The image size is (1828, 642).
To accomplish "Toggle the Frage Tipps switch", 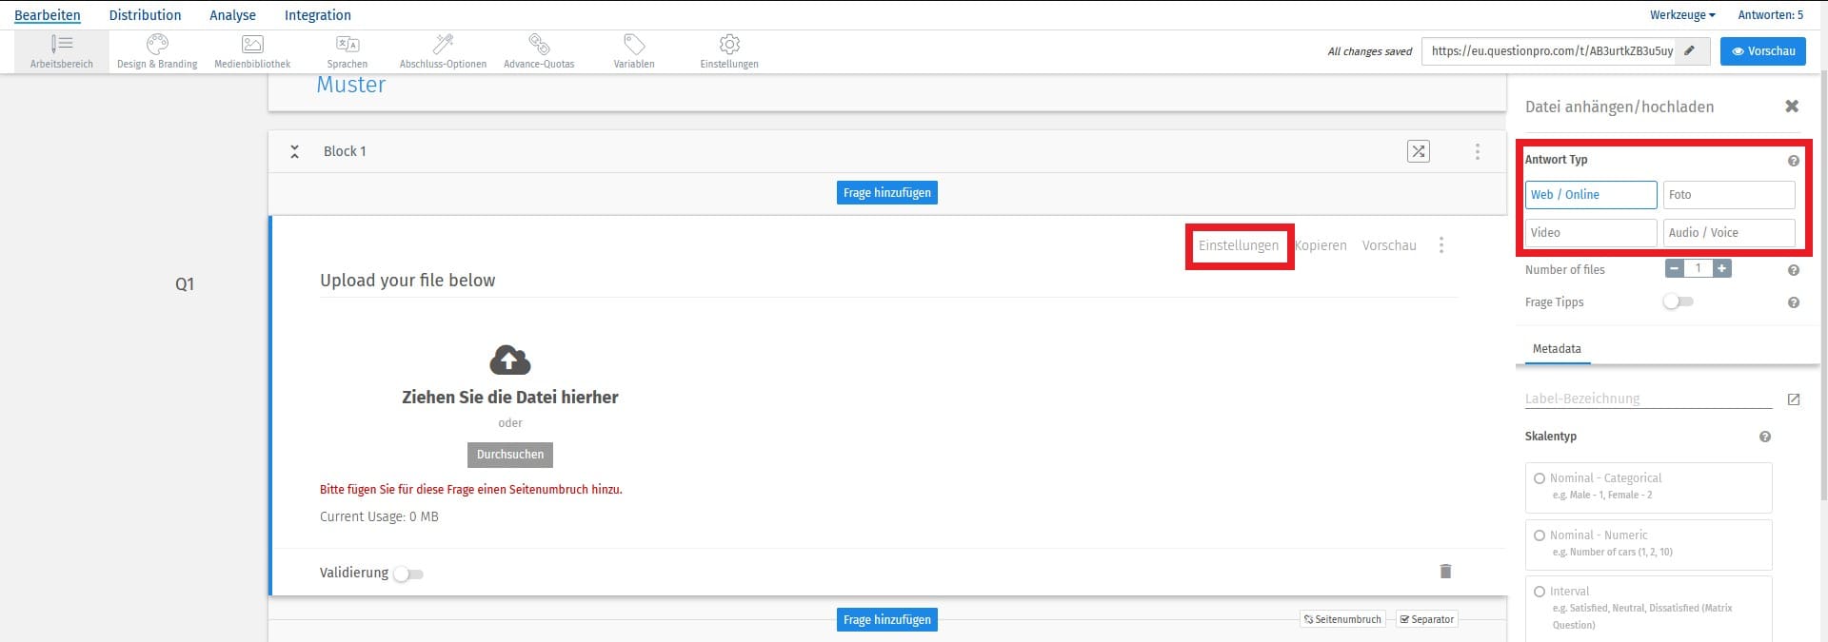I will coord(1678,302).
